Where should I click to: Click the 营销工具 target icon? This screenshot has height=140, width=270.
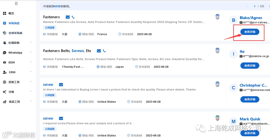point(5,82)
